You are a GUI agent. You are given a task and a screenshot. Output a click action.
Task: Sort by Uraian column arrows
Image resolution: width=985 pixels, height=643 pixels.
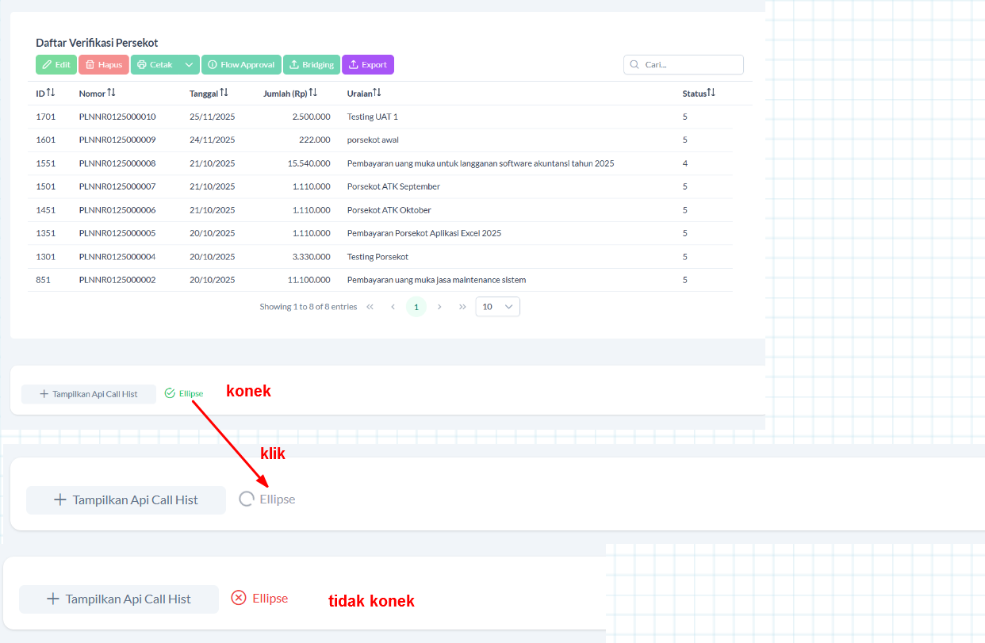coord(377,93)
